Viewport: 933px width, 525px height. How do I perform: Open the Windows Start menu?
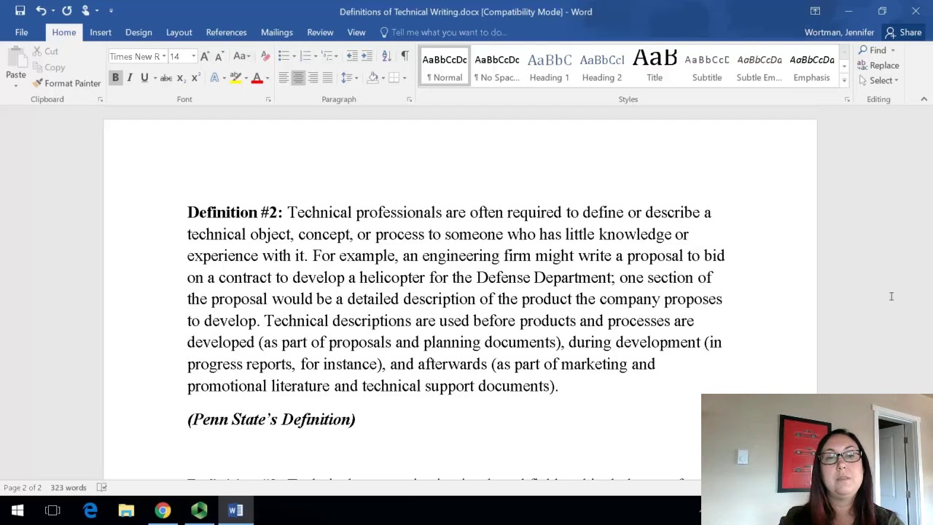17,510
